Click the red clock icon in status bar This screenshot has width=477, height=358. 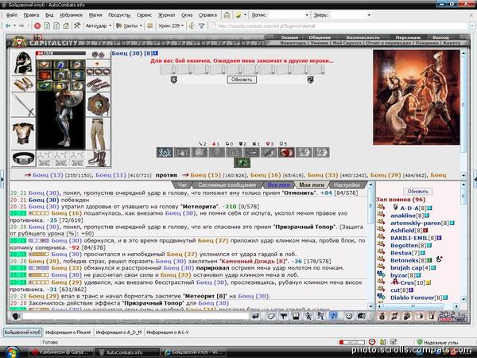click(372, 342)
